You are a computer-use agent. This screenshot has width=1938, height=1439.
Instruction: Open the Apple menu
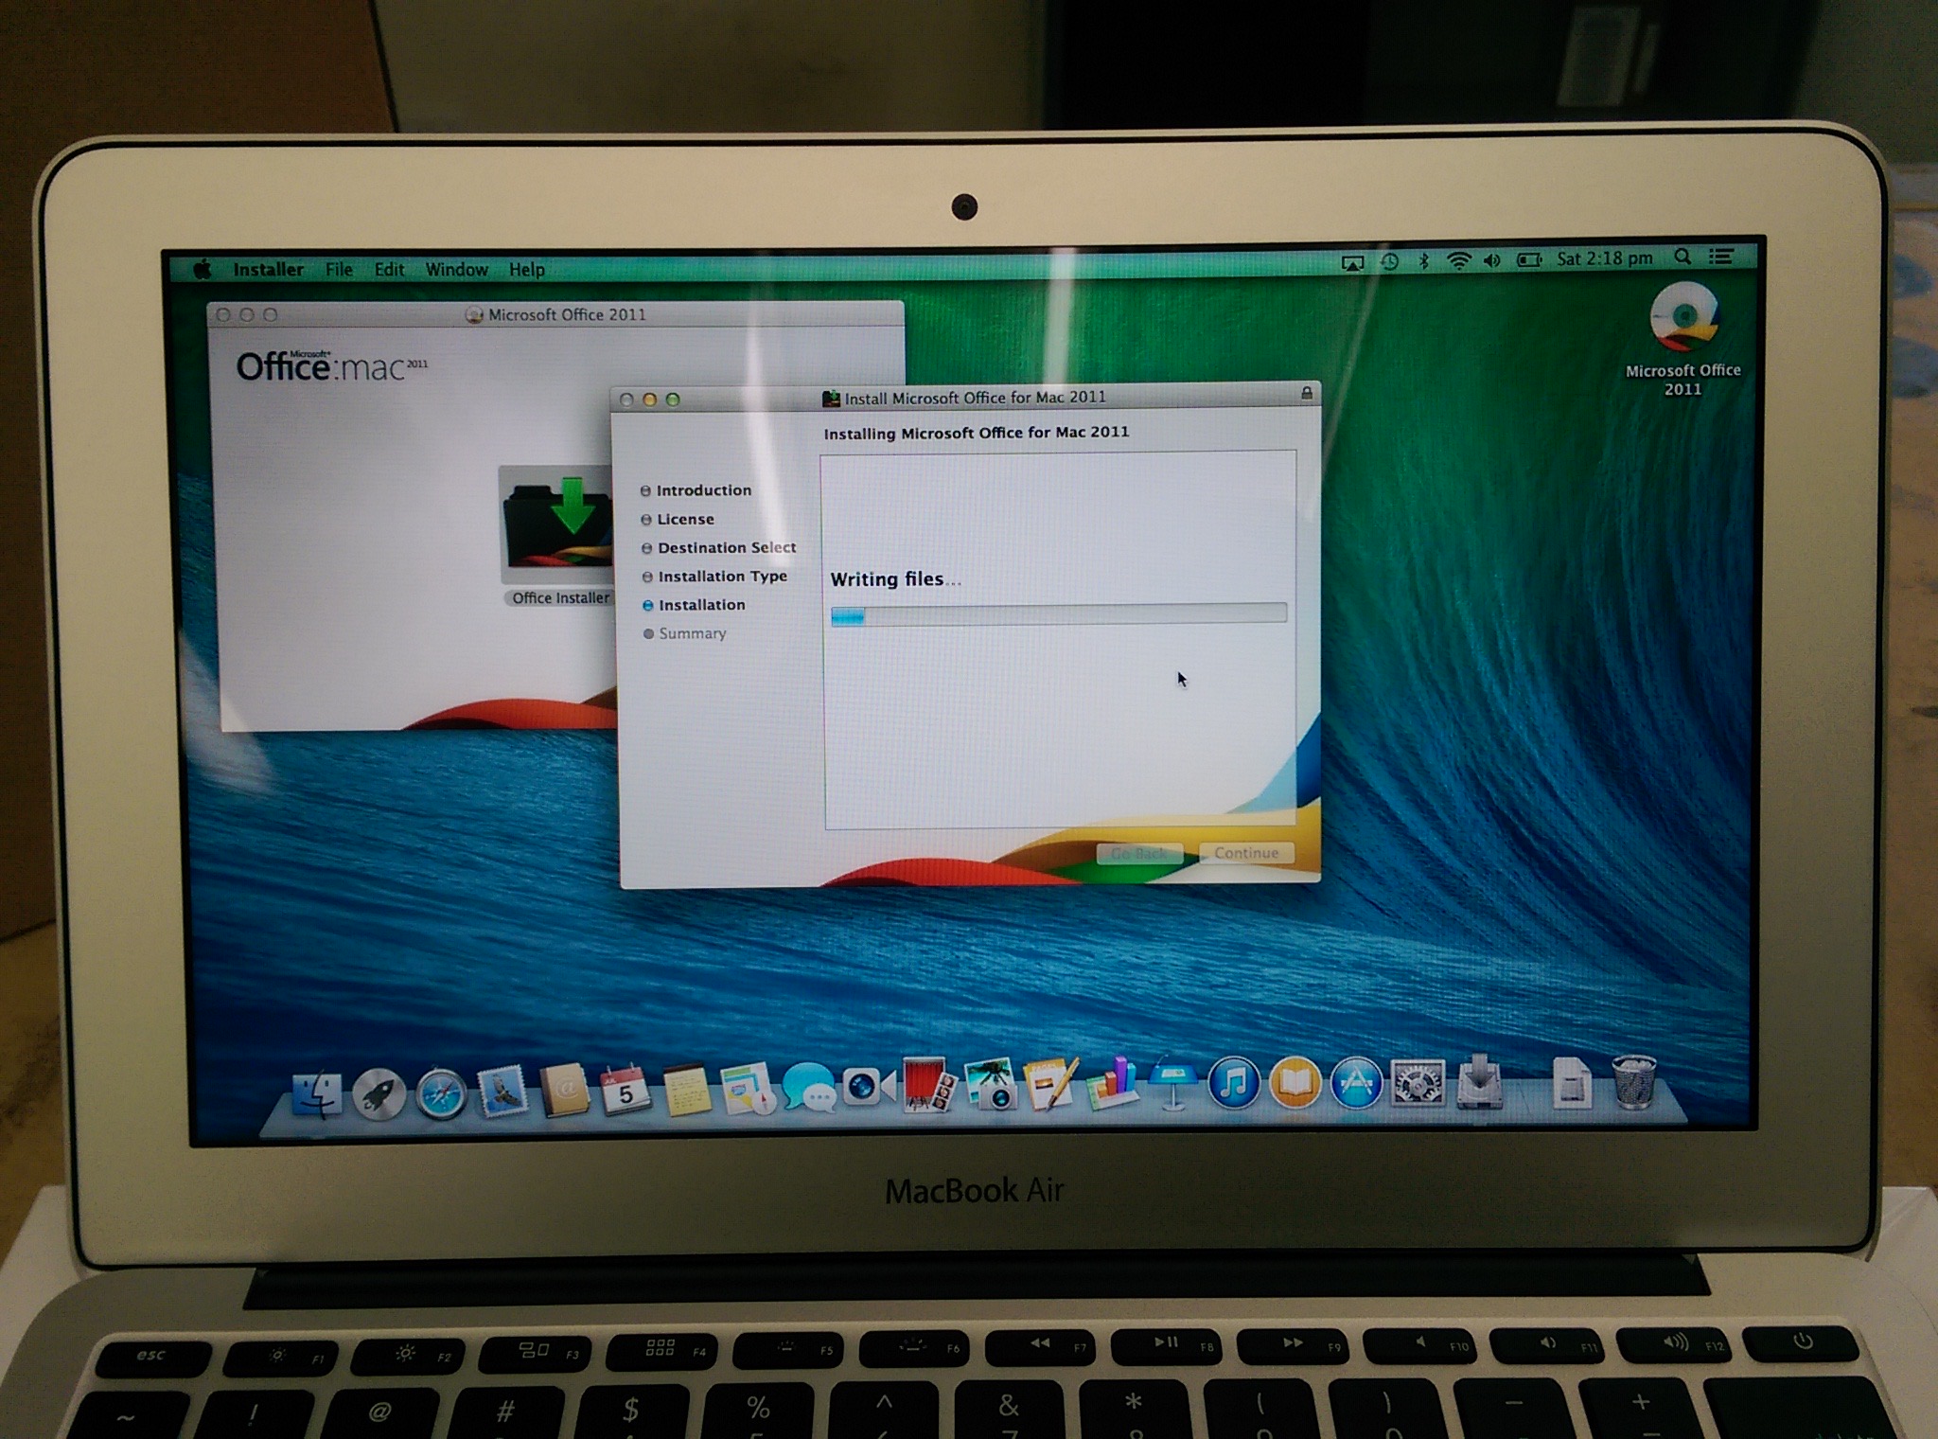(x=203, y=270)
